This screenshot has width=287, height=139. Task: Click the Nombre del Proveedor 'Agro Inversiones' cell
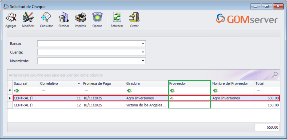(233, 98)
